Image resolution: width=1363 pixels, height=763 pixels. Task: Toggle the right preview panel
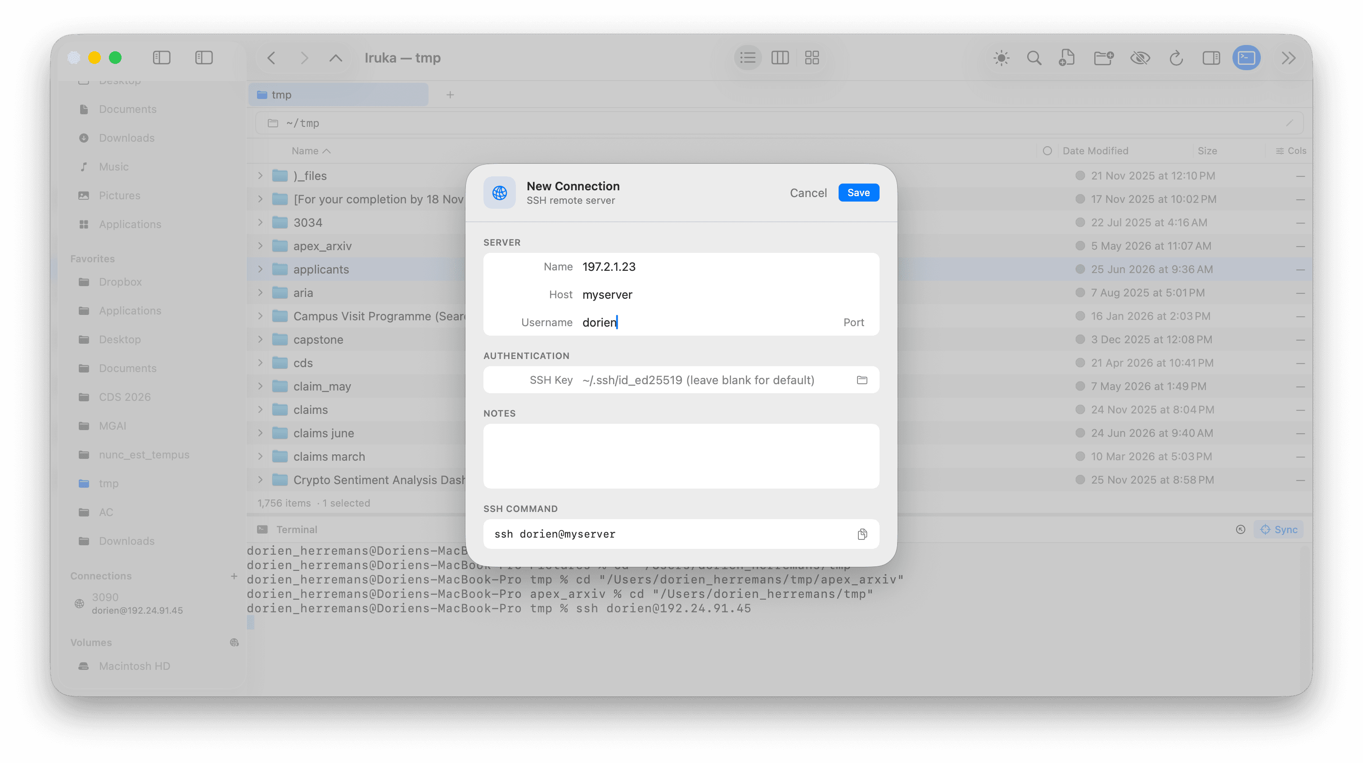tap(1210, 58)
